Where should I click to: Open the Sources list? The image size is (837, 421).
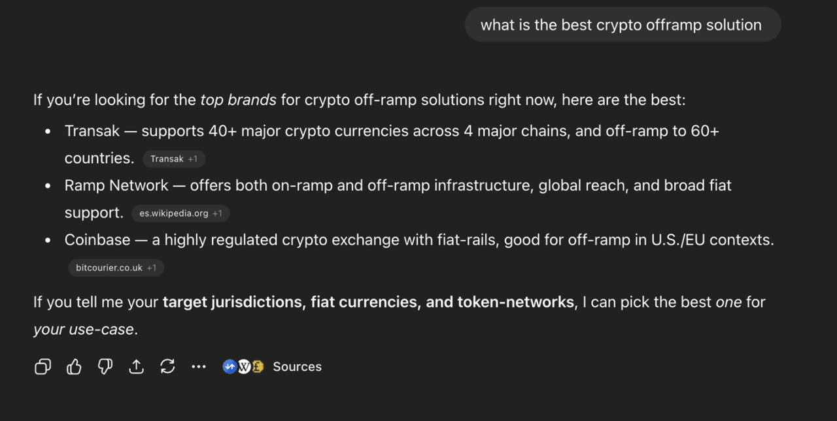point(297,367)
